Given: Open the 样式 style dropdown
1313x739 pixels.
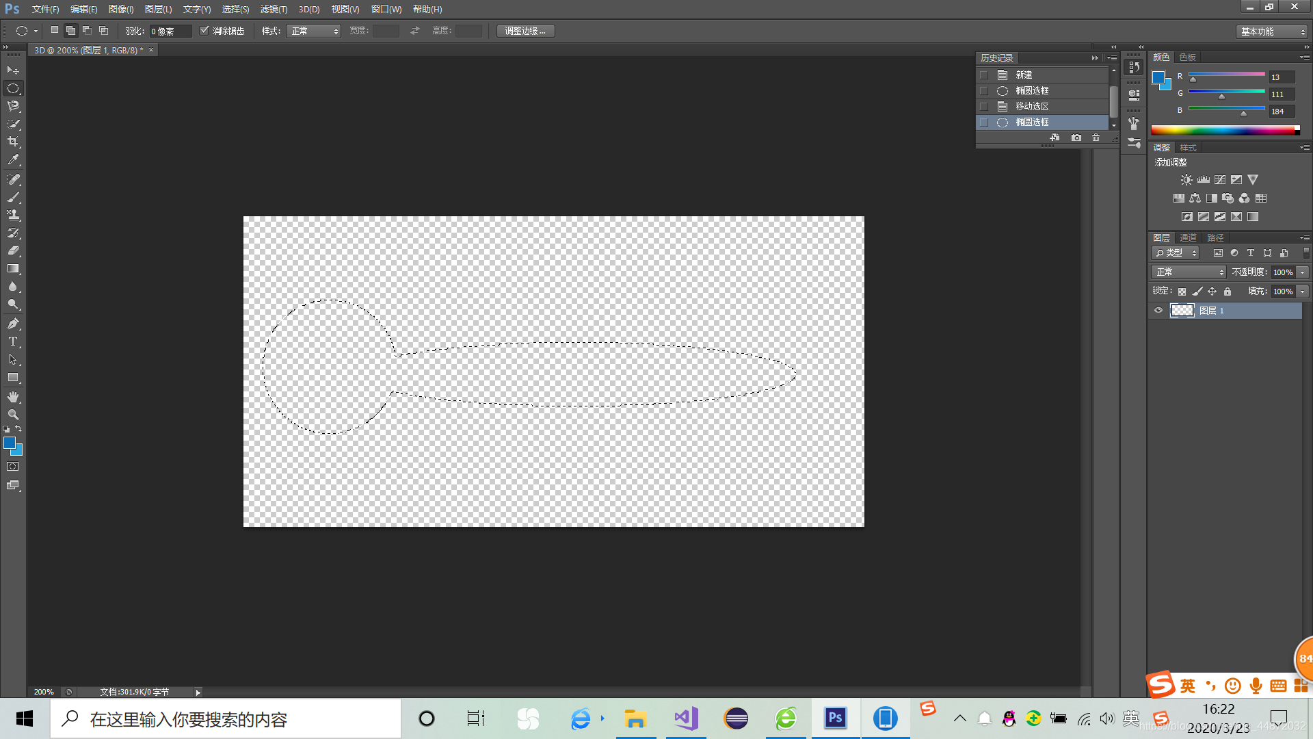Looking at the screenshot, I should [x=313, y=31].
